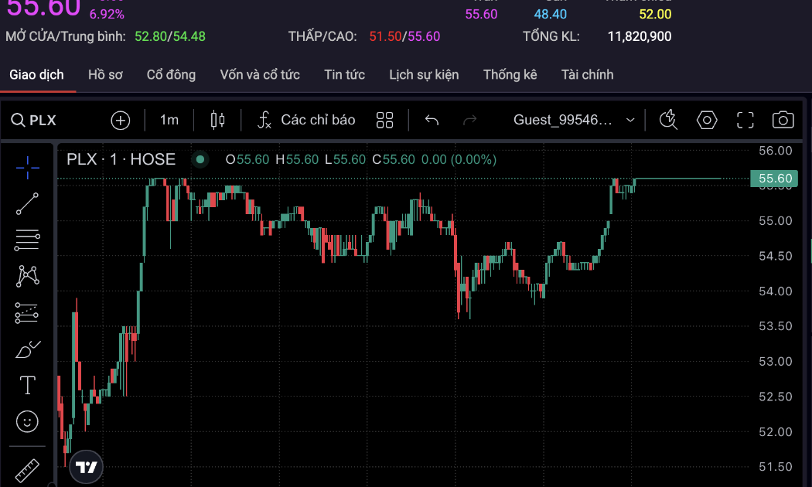Redo the chart action

(469, 120)
